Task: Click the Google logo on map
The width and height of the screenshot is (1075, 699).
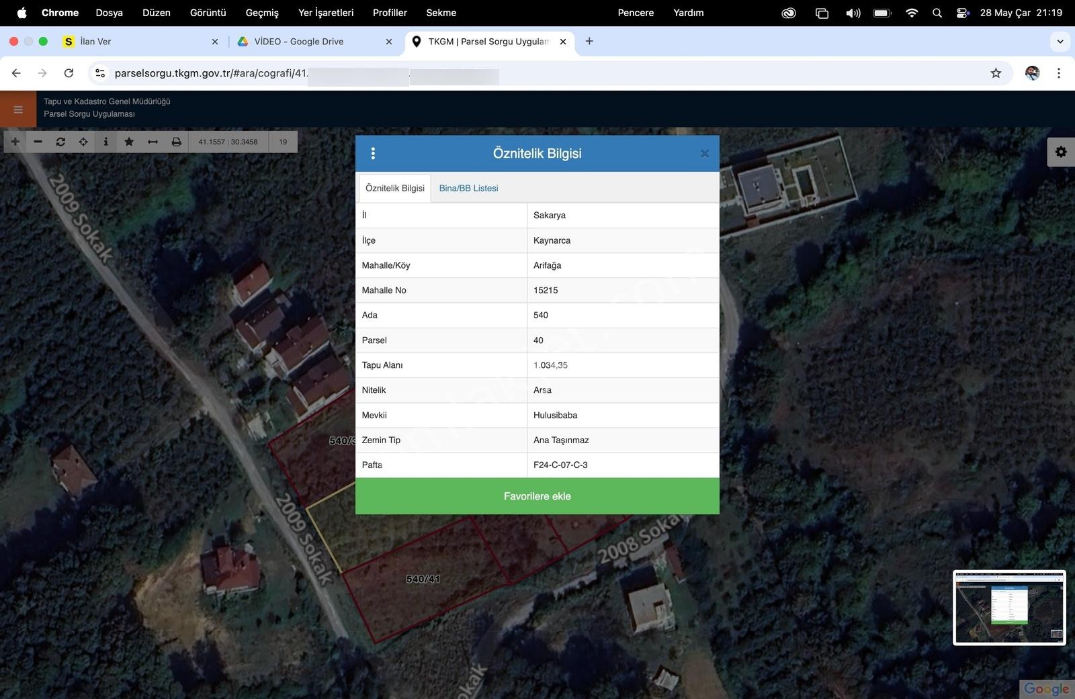Action: (1046, 689)
